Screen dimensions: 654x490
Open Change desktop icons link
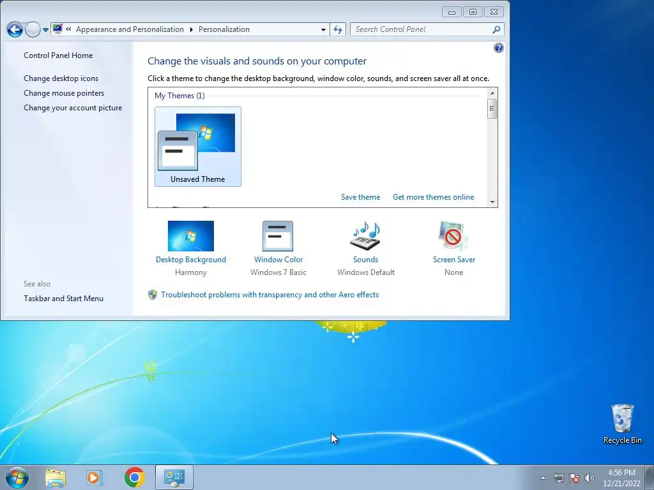pyautogui.click(x=61, y=78)
